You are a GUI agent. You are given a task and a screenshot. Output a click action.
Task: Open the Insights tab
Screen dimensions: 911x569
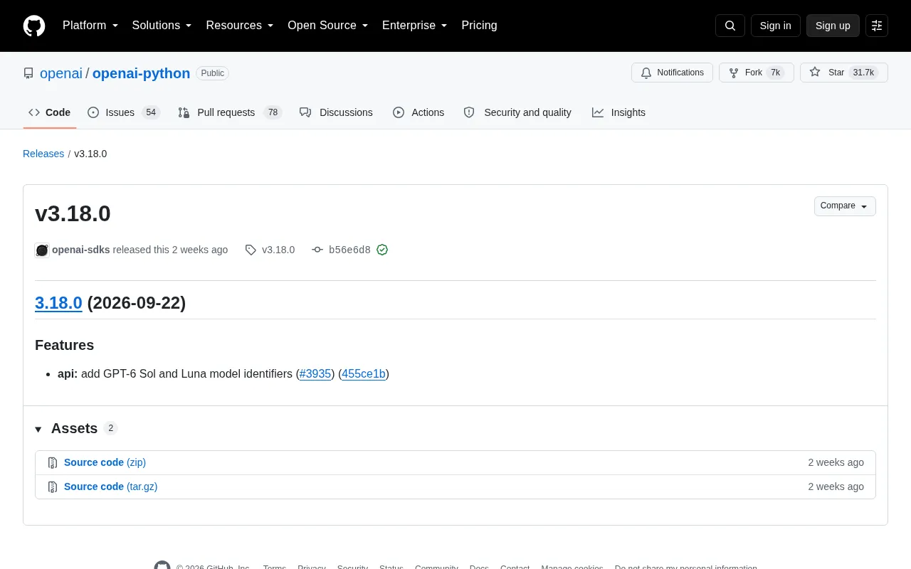tap(618, 112)
